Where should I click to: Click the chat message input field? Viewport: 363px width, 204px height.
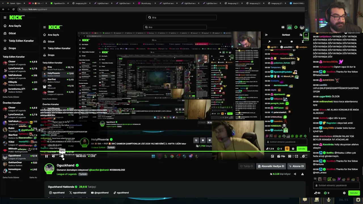tap(337, 185)
